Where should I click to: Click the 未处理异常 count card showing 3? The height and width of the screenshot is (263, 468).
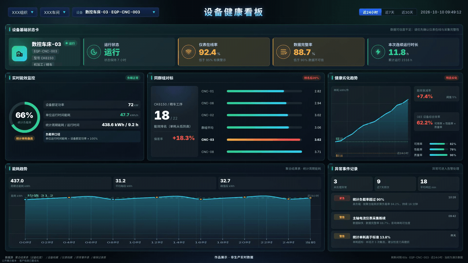[352, 184]
